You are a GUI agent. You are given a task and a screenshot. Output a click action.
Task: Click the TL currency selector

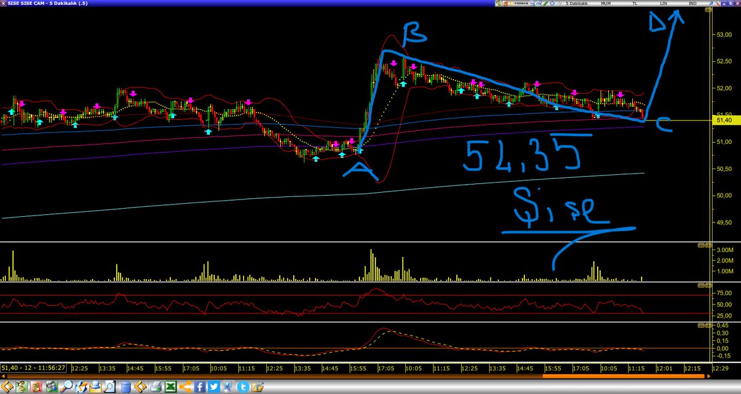tap(634, 4)
